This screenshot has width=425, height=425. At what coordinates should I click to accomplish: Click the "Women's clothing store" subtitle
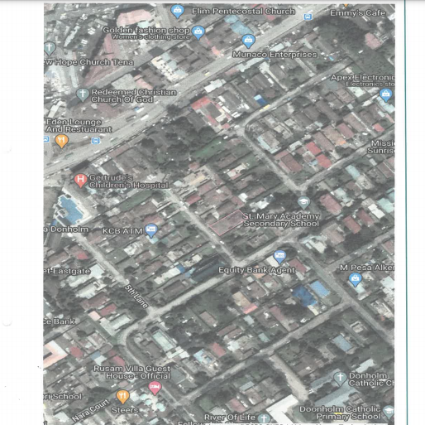(x=150, y=37)
